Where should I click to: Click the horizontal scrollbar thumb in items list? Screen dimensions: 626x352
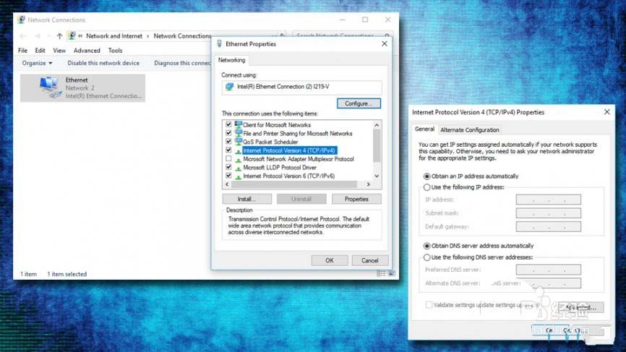pos(293,184)
